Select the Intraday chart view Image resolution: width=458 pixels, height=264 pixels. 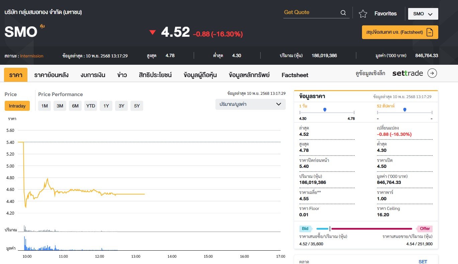(17, 106)
